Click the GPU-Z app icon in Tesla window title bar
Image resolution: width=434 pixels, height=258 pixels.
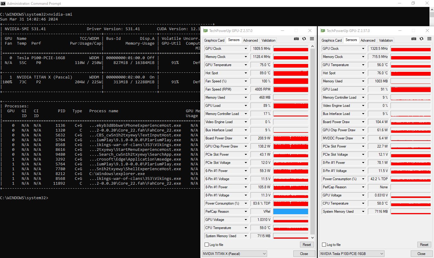point(323,30)
